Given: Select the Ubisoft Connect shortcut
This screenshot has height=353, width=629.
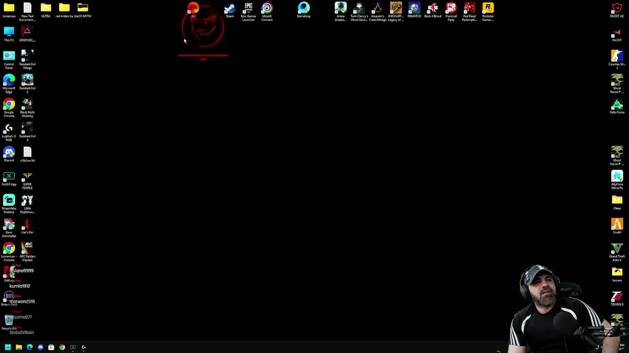Looking at the screenshot, I should (x=267, y=12).
